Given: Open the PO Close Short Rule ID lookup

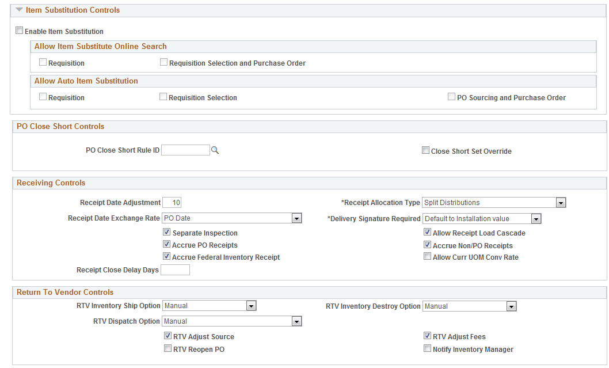Looking at the screenshot, I should pyautogui.click(x=214, y=149).
